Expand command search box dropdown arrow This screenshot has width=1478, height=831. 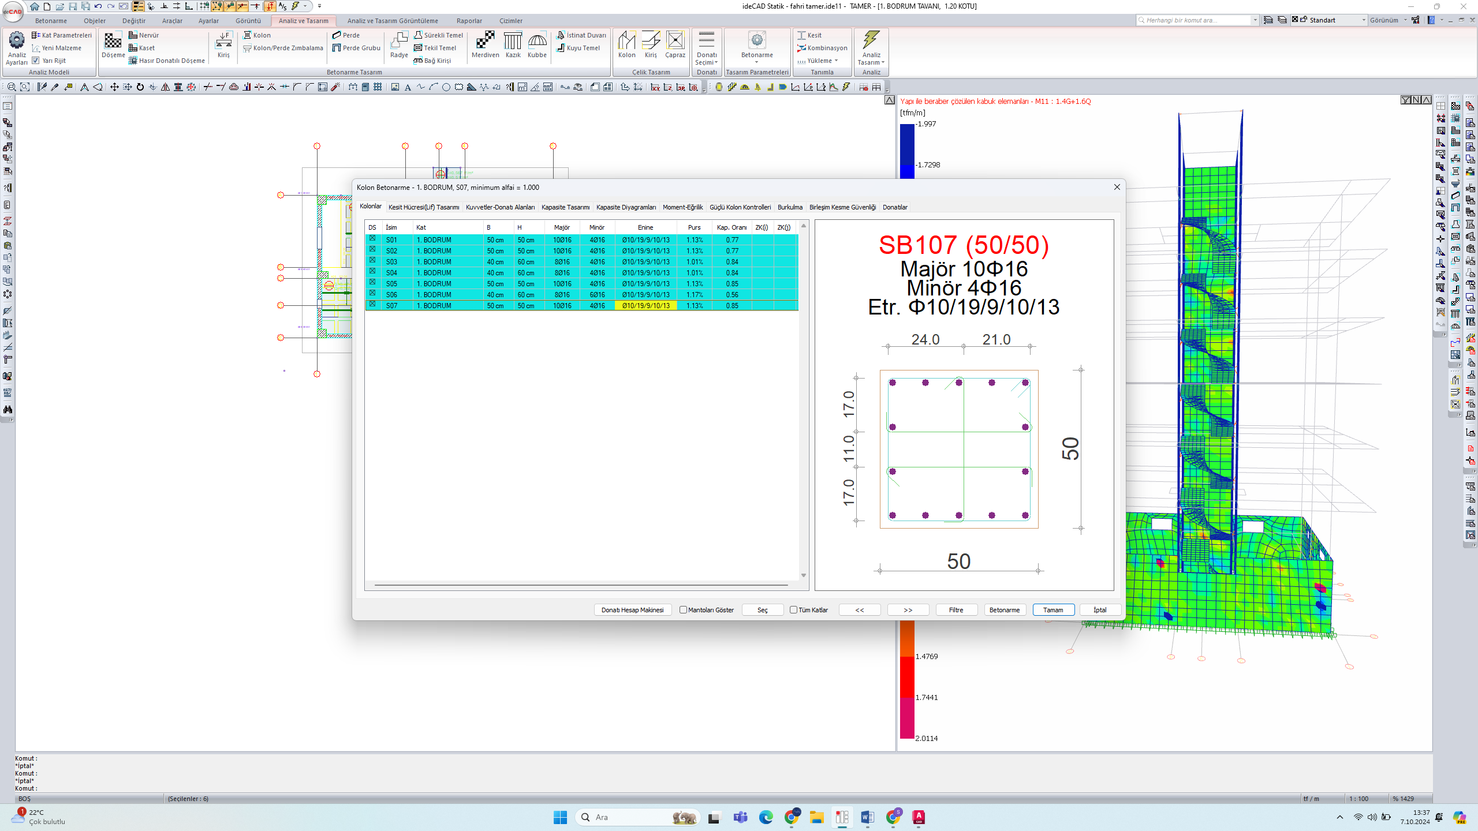pos(1255,20)
